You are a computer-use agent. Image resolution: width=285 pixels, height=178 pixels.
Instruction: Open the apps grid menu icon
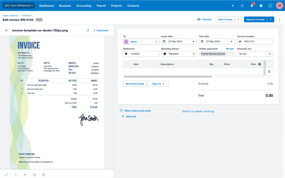point(270,6)
